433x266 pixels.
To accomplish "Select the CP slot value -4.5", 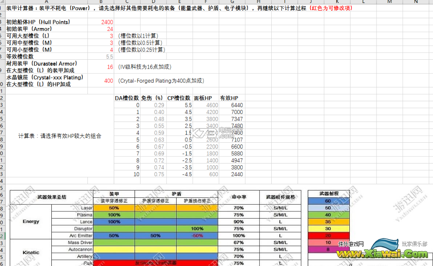I will (x=187, y=174).
